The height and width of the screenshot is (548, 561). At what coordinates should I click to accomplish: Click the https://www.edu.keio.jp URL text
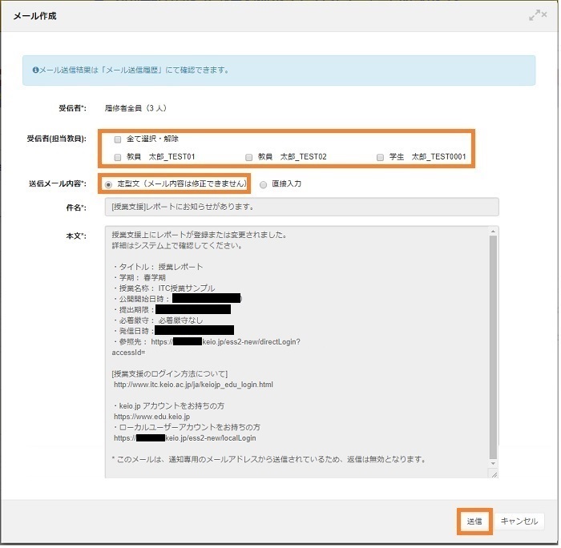pos(152,417)
